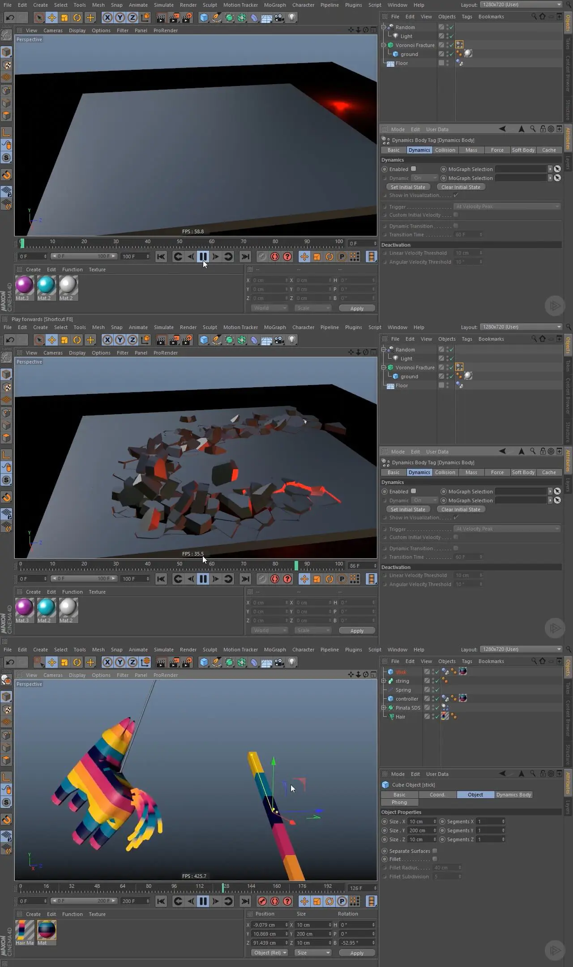Viewport: 573px width, 967px height.
Task: Open the Object (Rel) dropdown in the pinata window
Action: (x=270, y=953)
